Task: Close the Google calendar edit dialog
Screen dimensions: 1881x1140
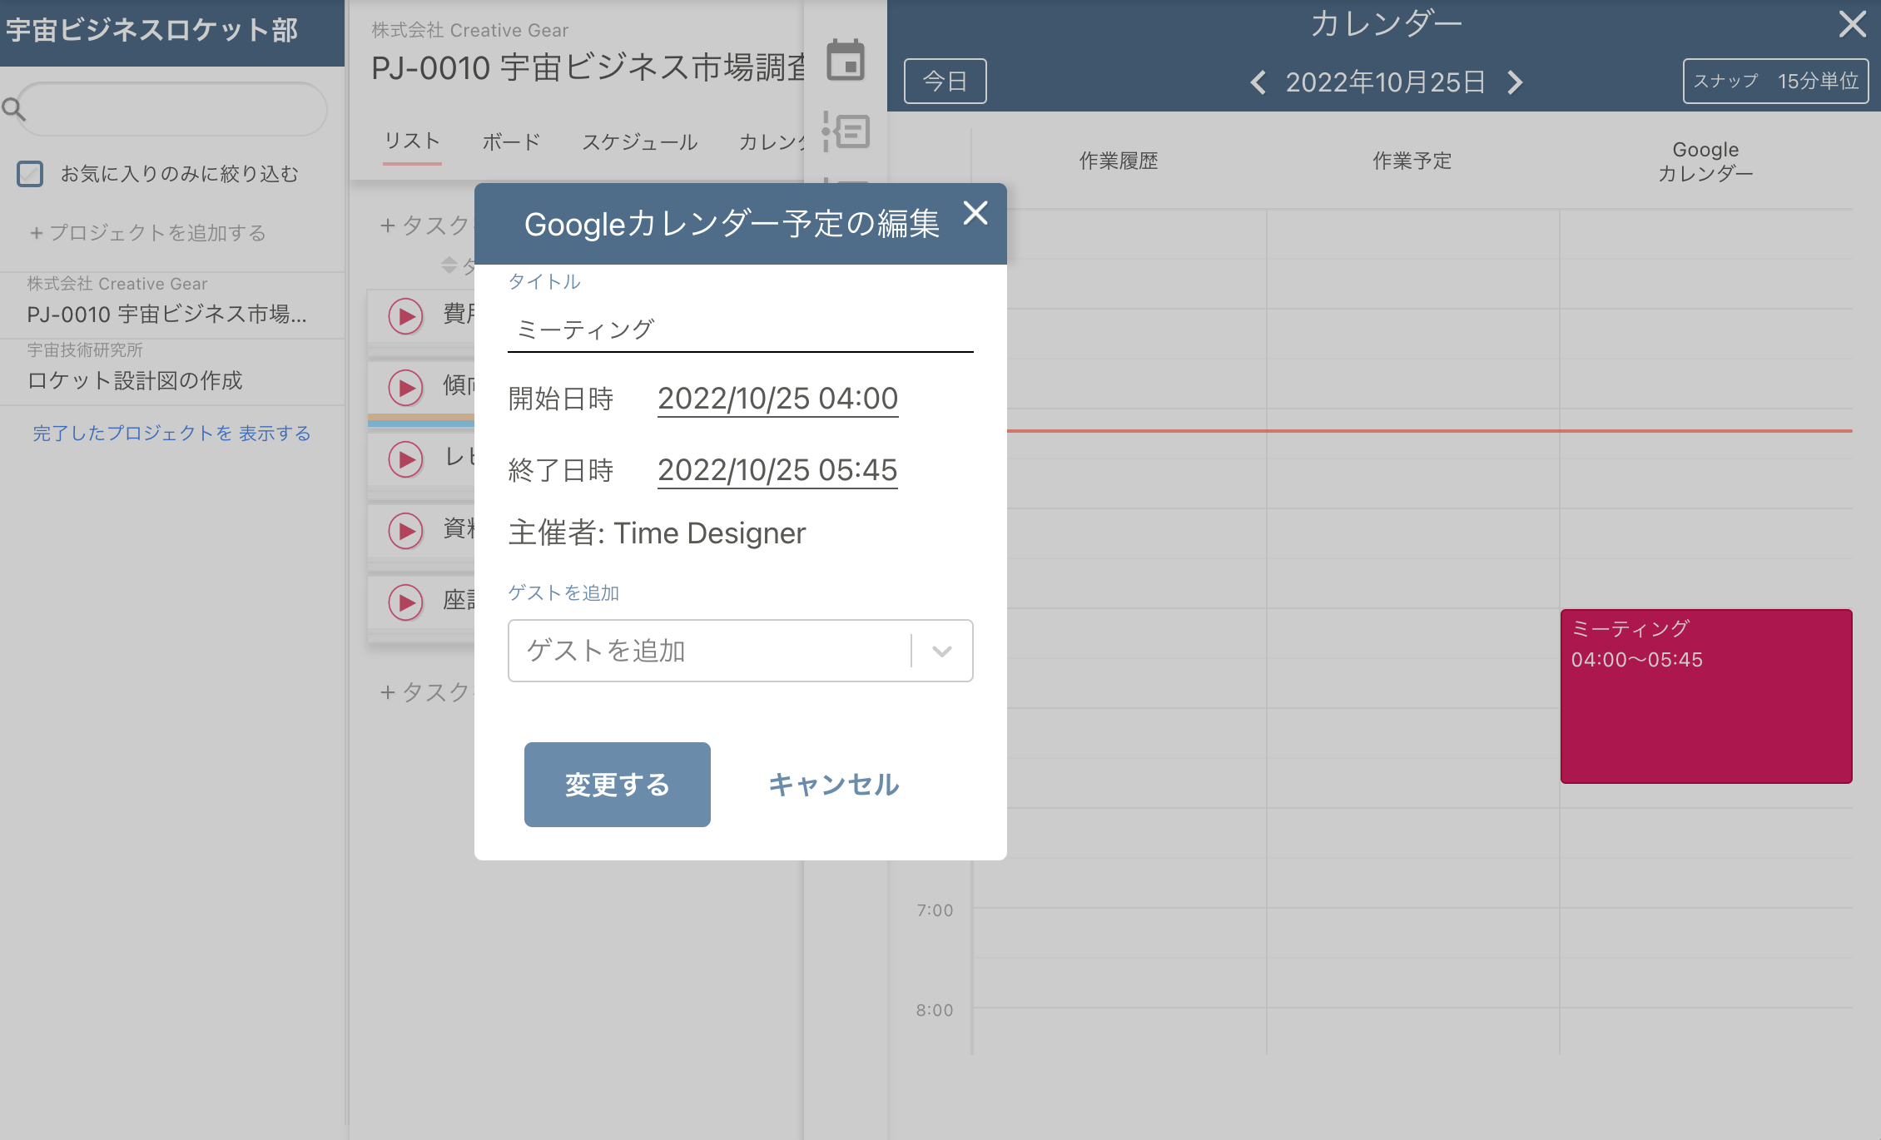Action: tap(975, 213)
